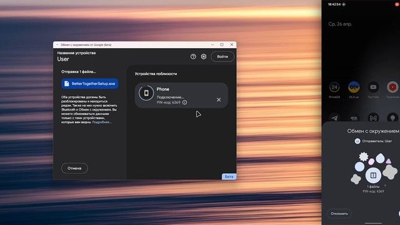Show PIN-код info icon details

184,102
